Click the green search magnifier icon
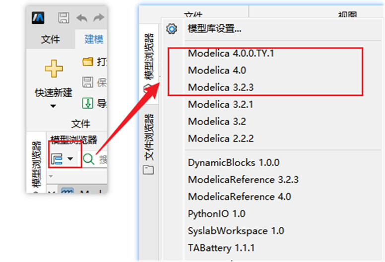 pos(89,159)
